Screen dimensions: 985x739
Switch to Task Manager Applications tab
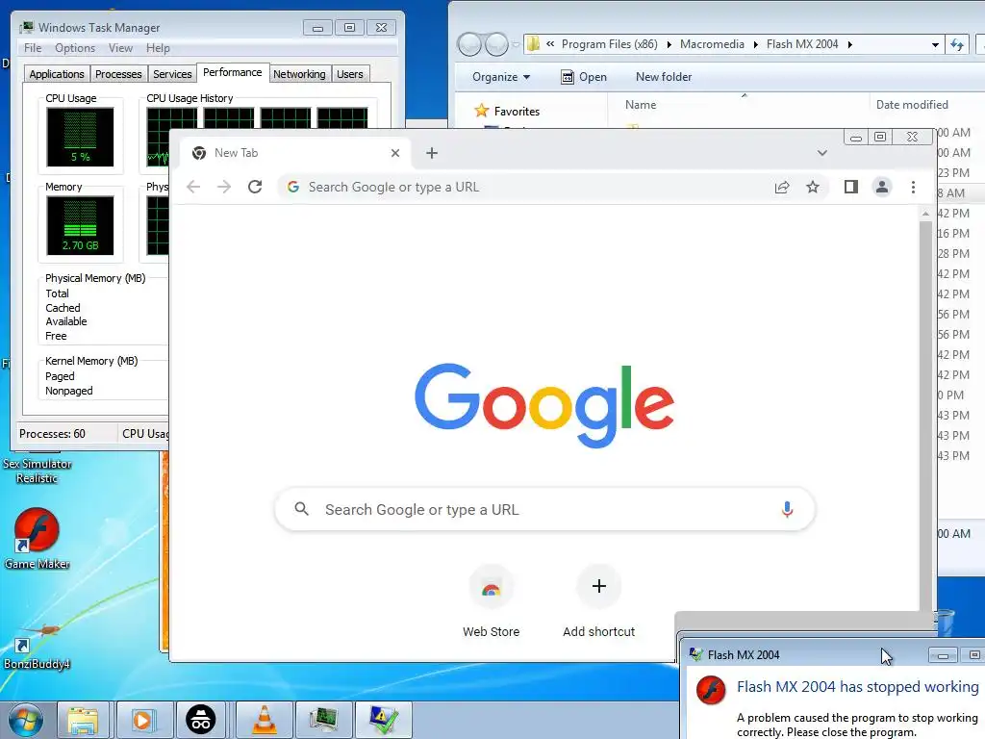click(57, 74)
